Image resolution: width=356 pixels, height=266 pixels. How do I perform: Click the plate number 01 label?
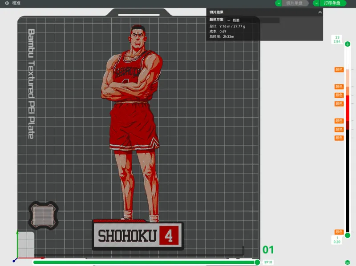click(268, 250)
